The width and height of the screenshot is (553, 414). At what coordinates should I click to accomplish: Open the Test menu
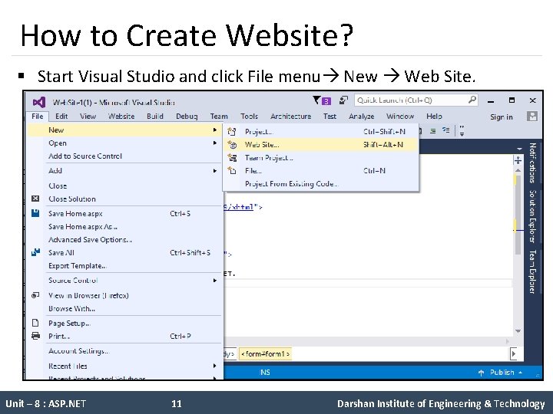pyautogui.click(x=329, y=117)
